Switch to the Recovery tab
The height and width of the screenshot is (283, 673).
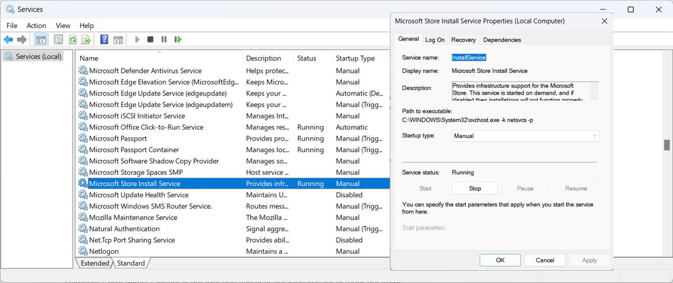pos(463,40)
